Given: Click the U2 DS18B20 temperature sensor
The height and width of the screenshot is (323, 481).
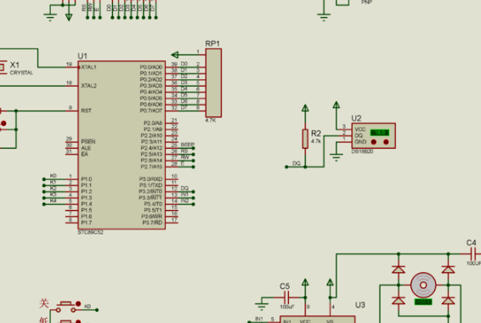Looking at the screenshot, I should pyautogui.click(x=373, y=136).
